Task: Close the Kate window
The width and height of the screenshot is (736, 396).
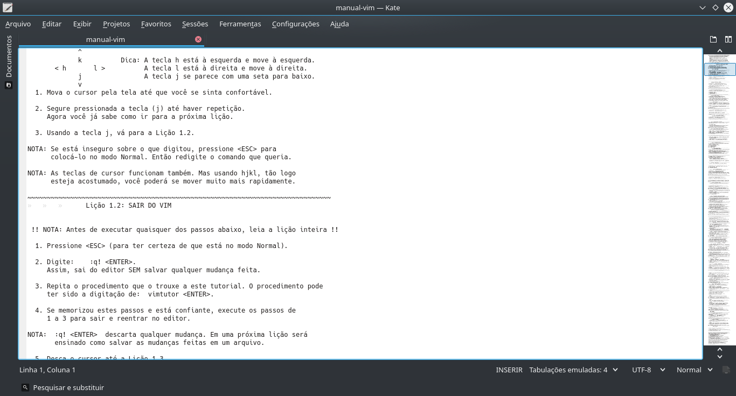Action: click(727, 8)
